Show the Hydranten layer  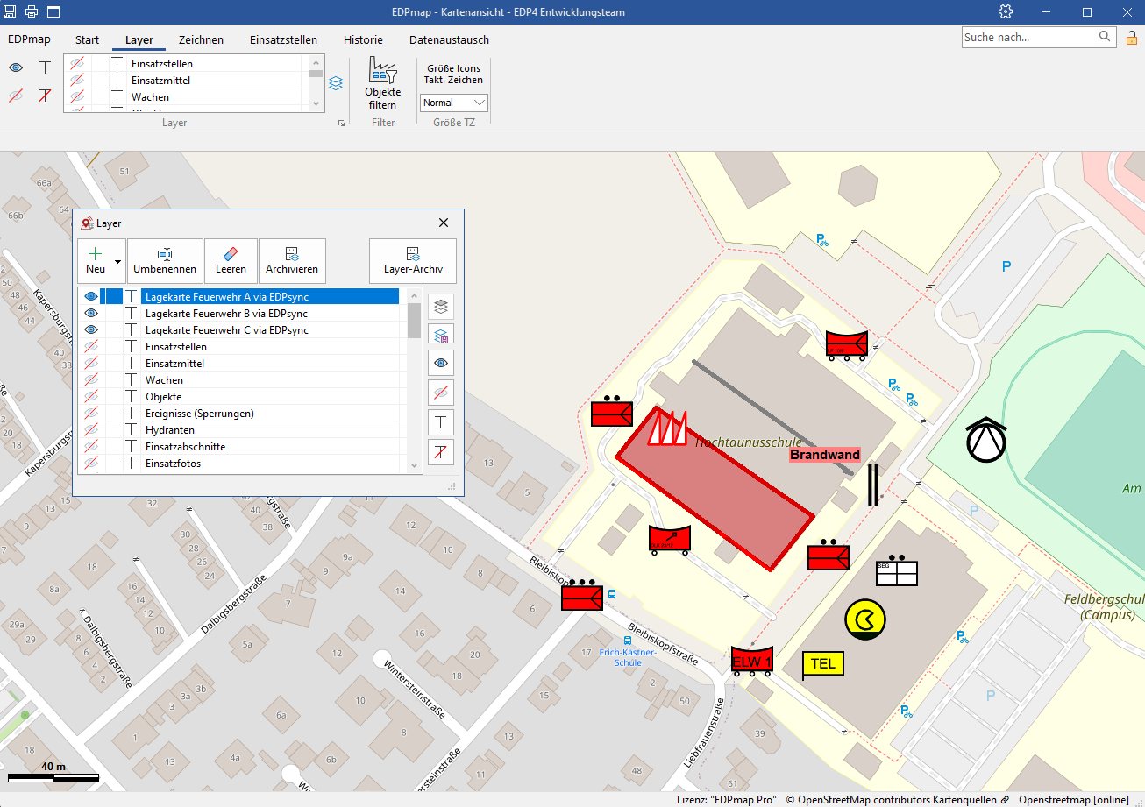point(90,430)
